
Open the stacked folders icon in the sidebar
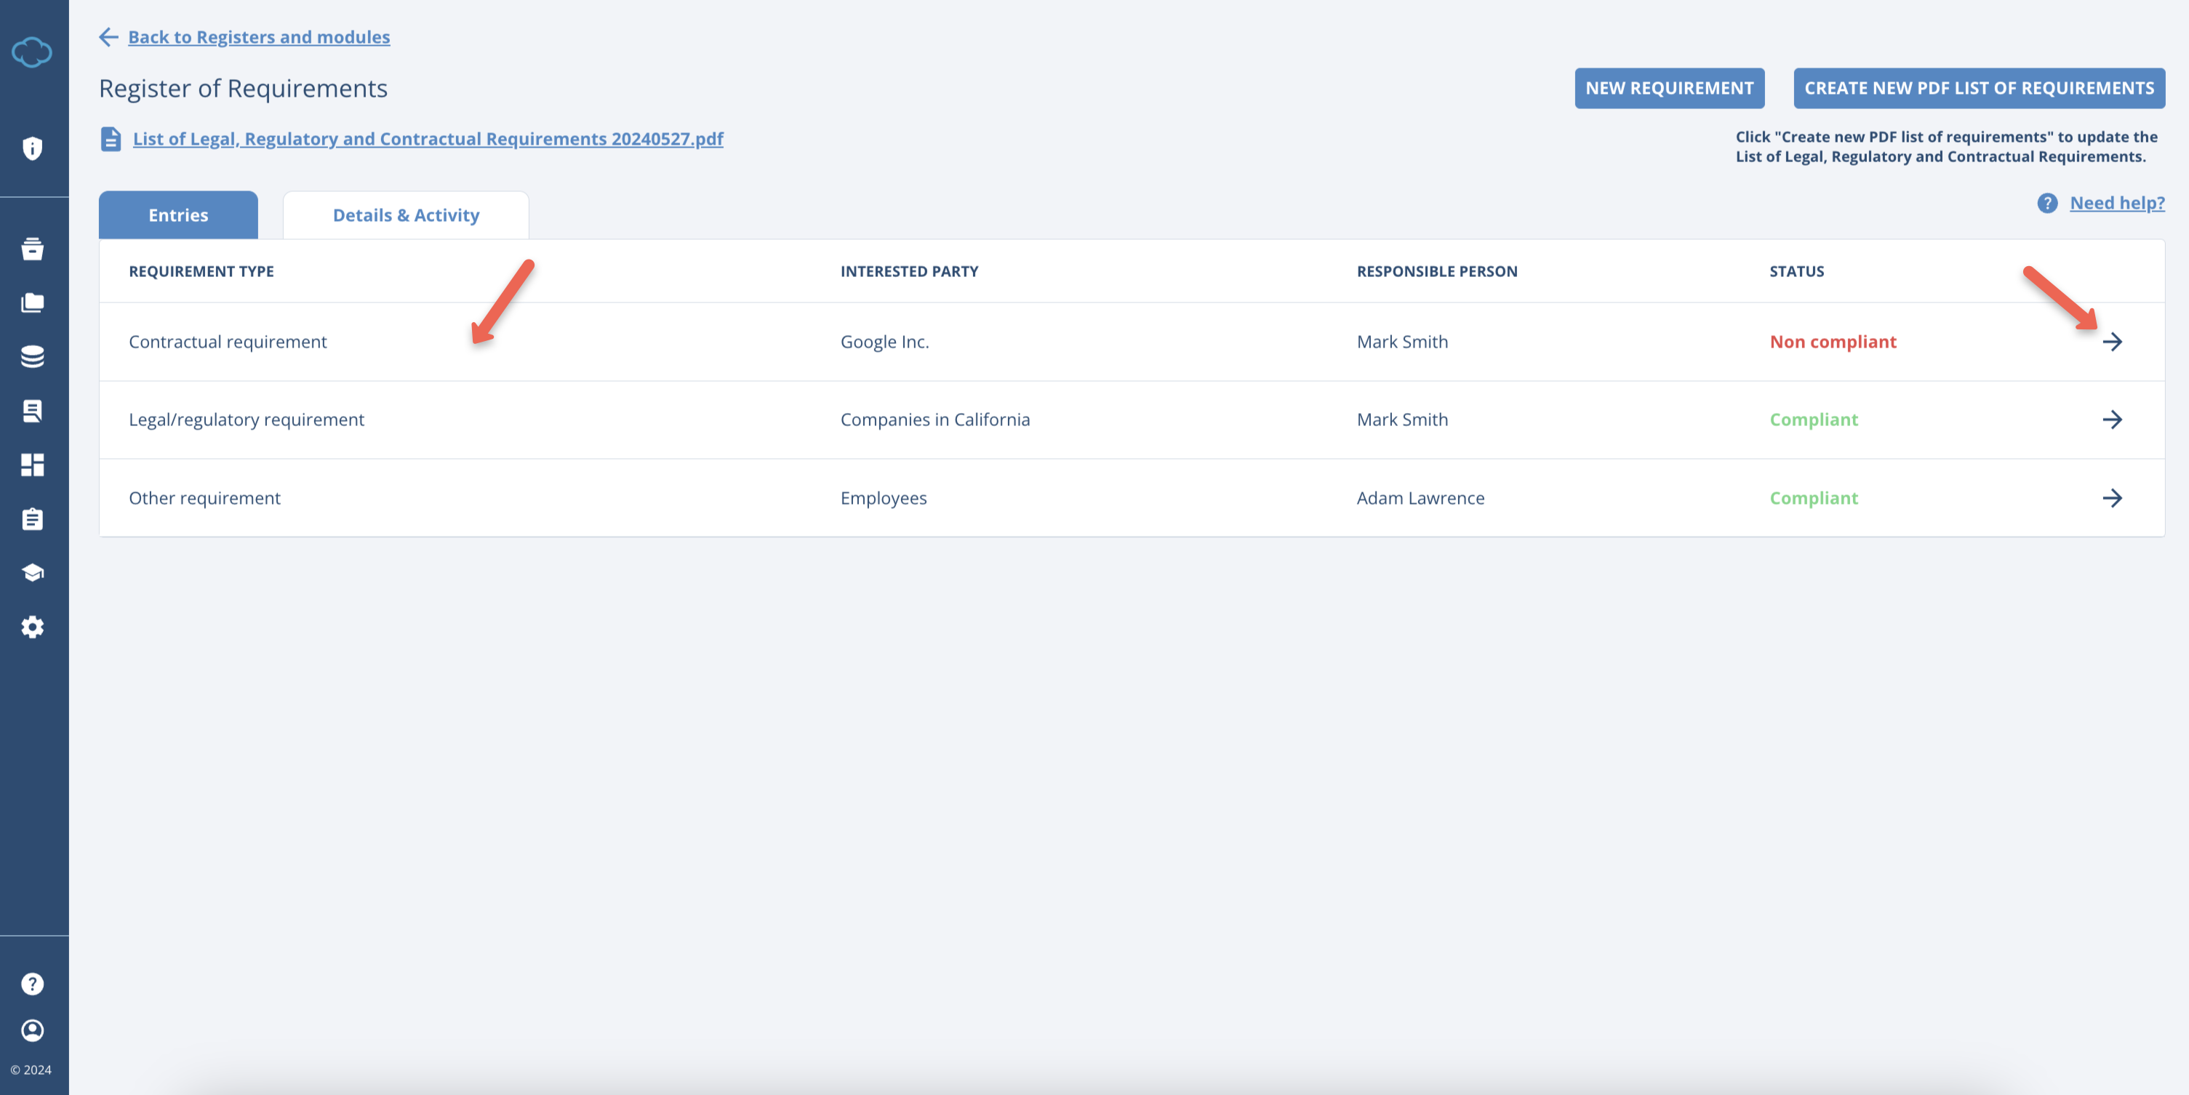tap(32, 302)
